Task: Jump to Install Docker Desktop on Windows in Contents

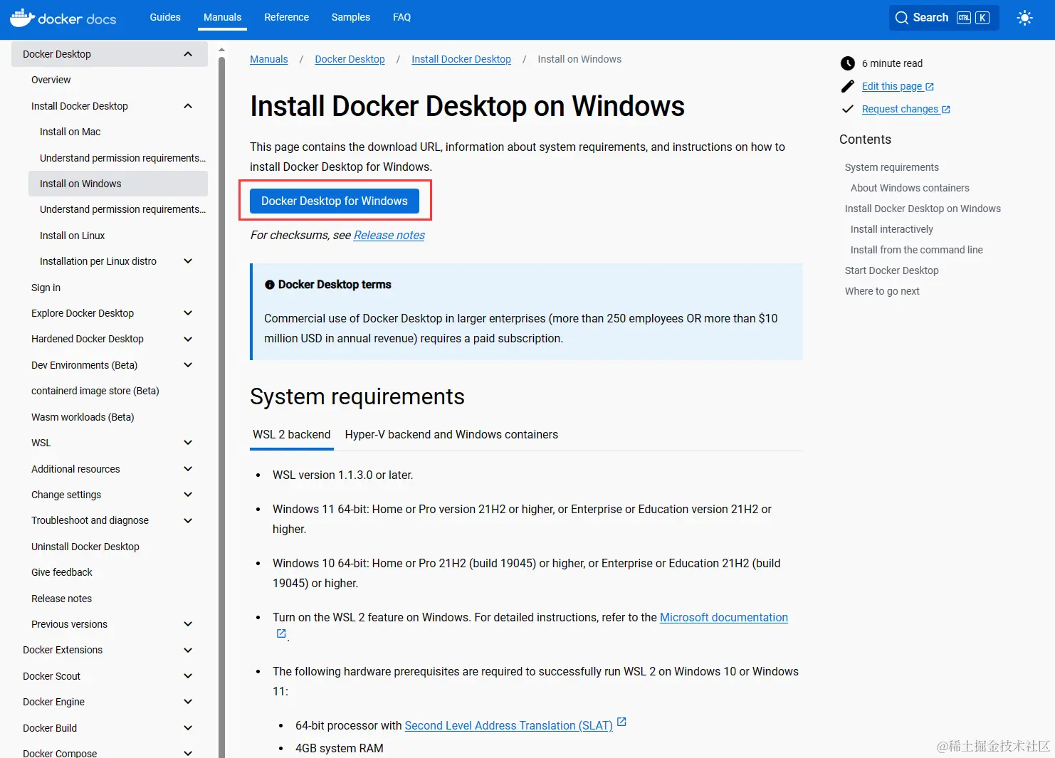Action: 923,209
